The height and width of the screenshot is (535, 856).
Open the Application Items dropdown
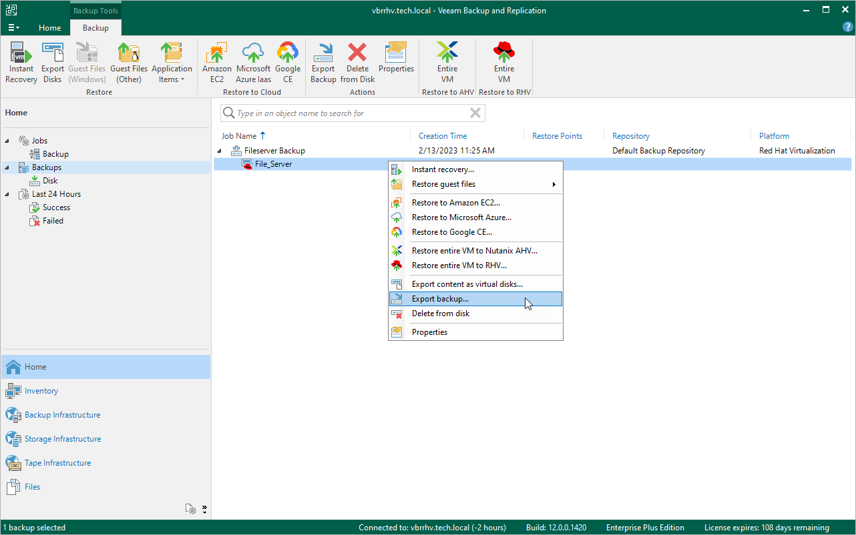tap(172, 62)
